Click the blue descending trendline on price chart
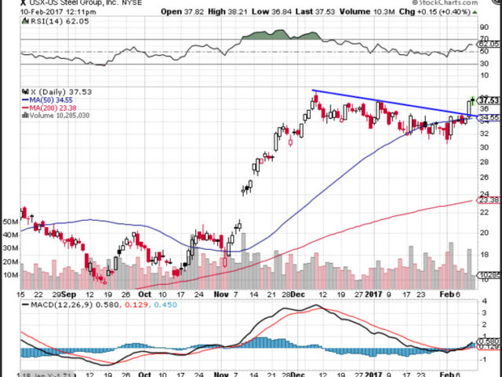The image size is (502, 377). pos(394,103)
